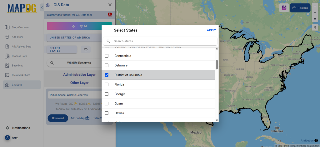The width and height of the screenshot is (320, 147).
Task: Reset the map compass bearing
Action: [315, 19]
